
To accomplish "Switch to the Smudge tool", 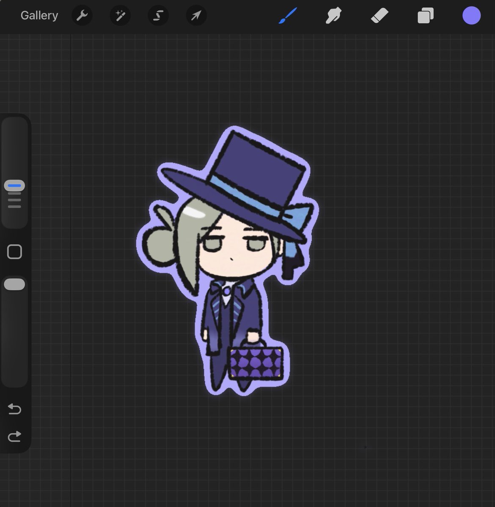I will (334, 16).
